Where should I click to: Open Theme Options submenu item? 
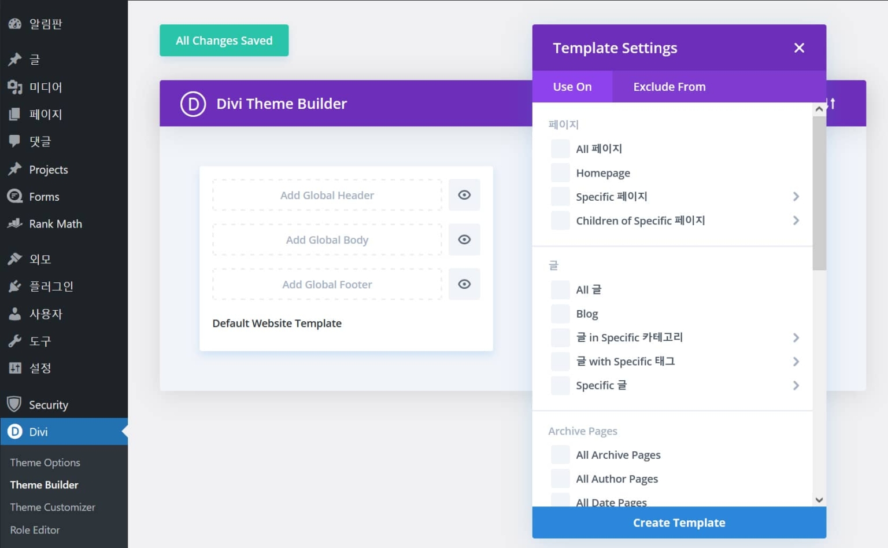(x=45, y=462)
